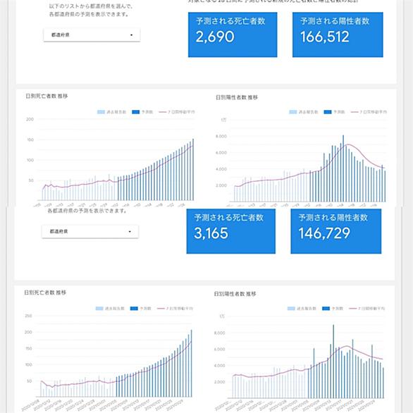Click the 予測数 legend entry in the lower 日別陽性者数 chart

[333, 309]
